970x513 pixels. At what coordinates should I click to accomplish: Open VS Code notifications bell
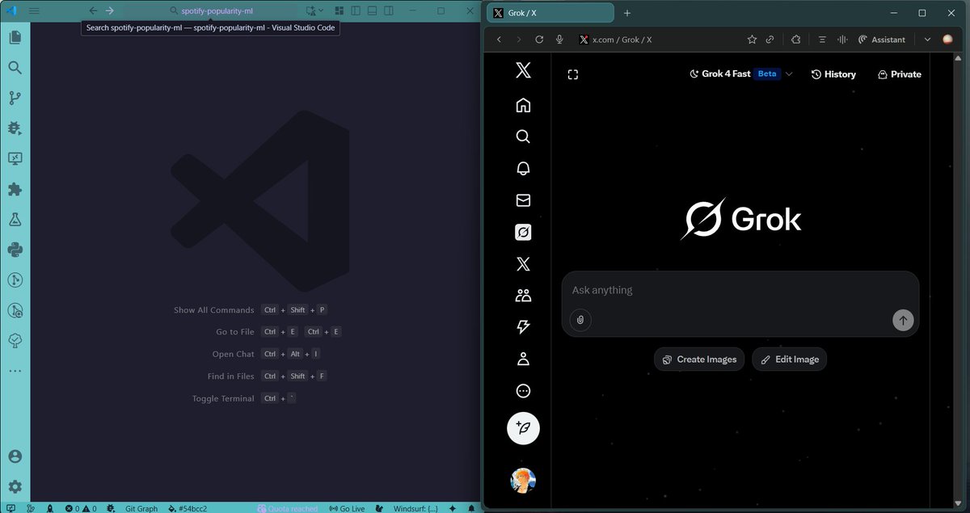click(471, 508)
